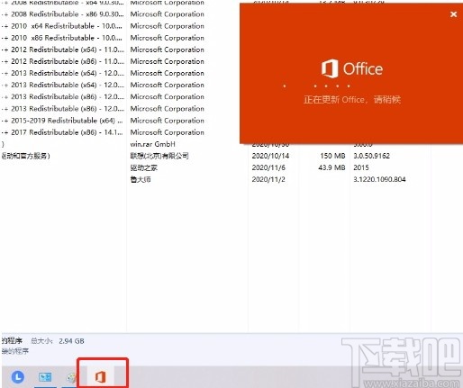Click the version '3.0.50.9162'
463x388 pixels.
(371, 156)
